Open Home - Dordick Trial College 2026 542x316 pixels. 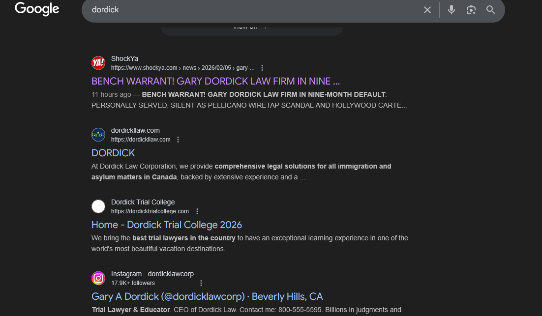(167, 225)
